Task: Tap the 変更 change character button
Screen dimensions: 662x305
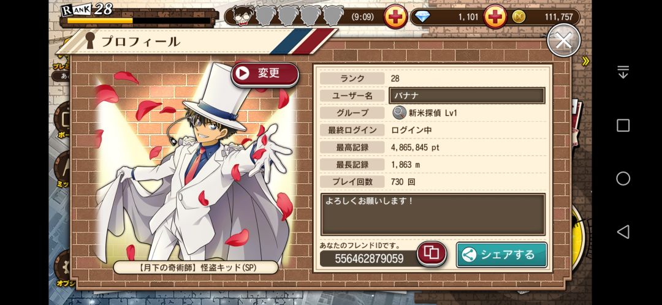Action: click(x=265, y=74)
